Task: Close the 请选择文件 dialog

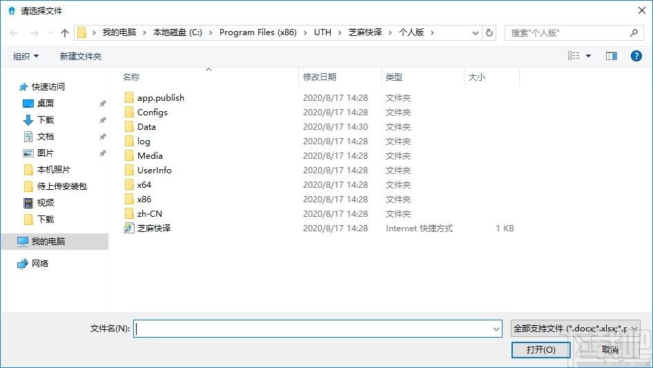Action: [x=642, y=10]
